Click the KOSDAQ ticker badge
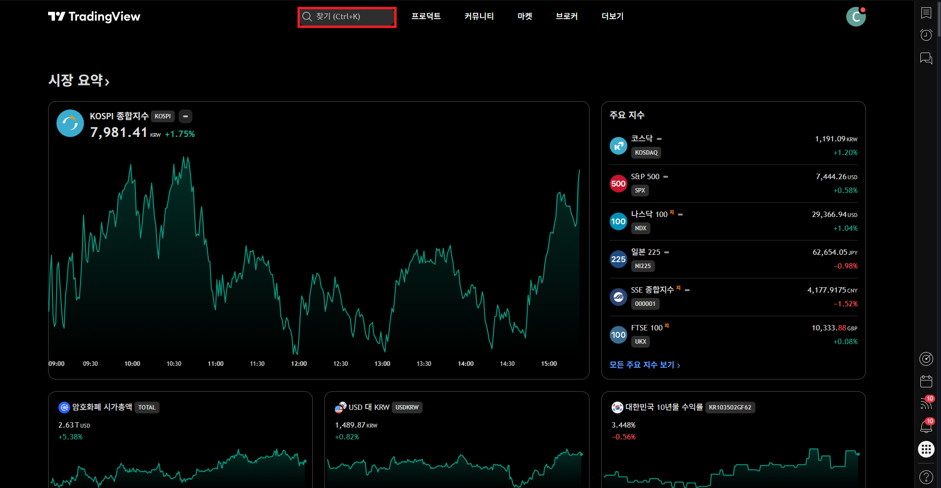This screenshot has width=941, height=488. (x=646, y=153)
